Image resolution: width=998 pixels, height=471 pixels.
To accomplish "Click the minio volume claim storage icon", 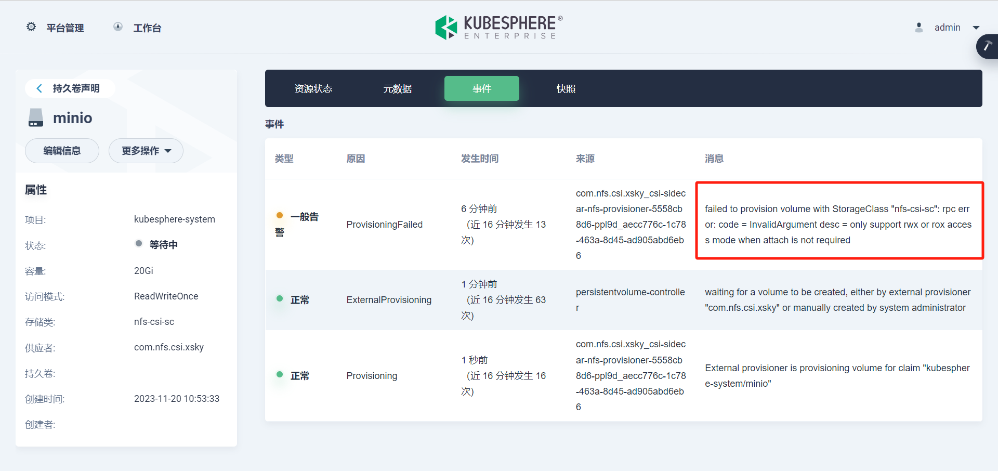I will (x=35, y=117).
